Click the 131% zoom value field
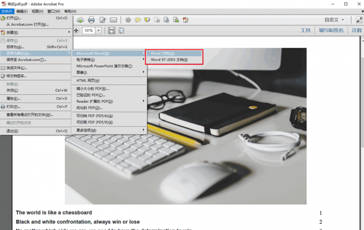 [88, 31]
